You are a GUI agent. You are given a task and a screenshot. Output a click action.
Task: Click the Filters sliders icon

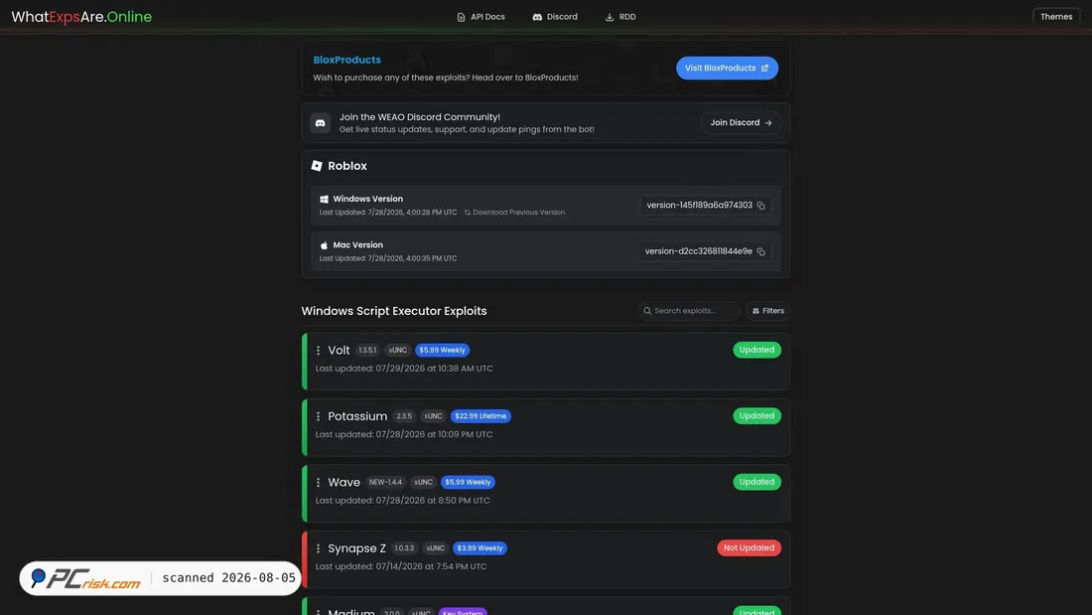pos(755,311)
